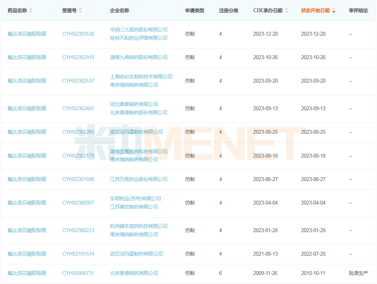Click the 企业名称 column header
Image resolution: width=377 pixels, height=284 pixels.
119,11
